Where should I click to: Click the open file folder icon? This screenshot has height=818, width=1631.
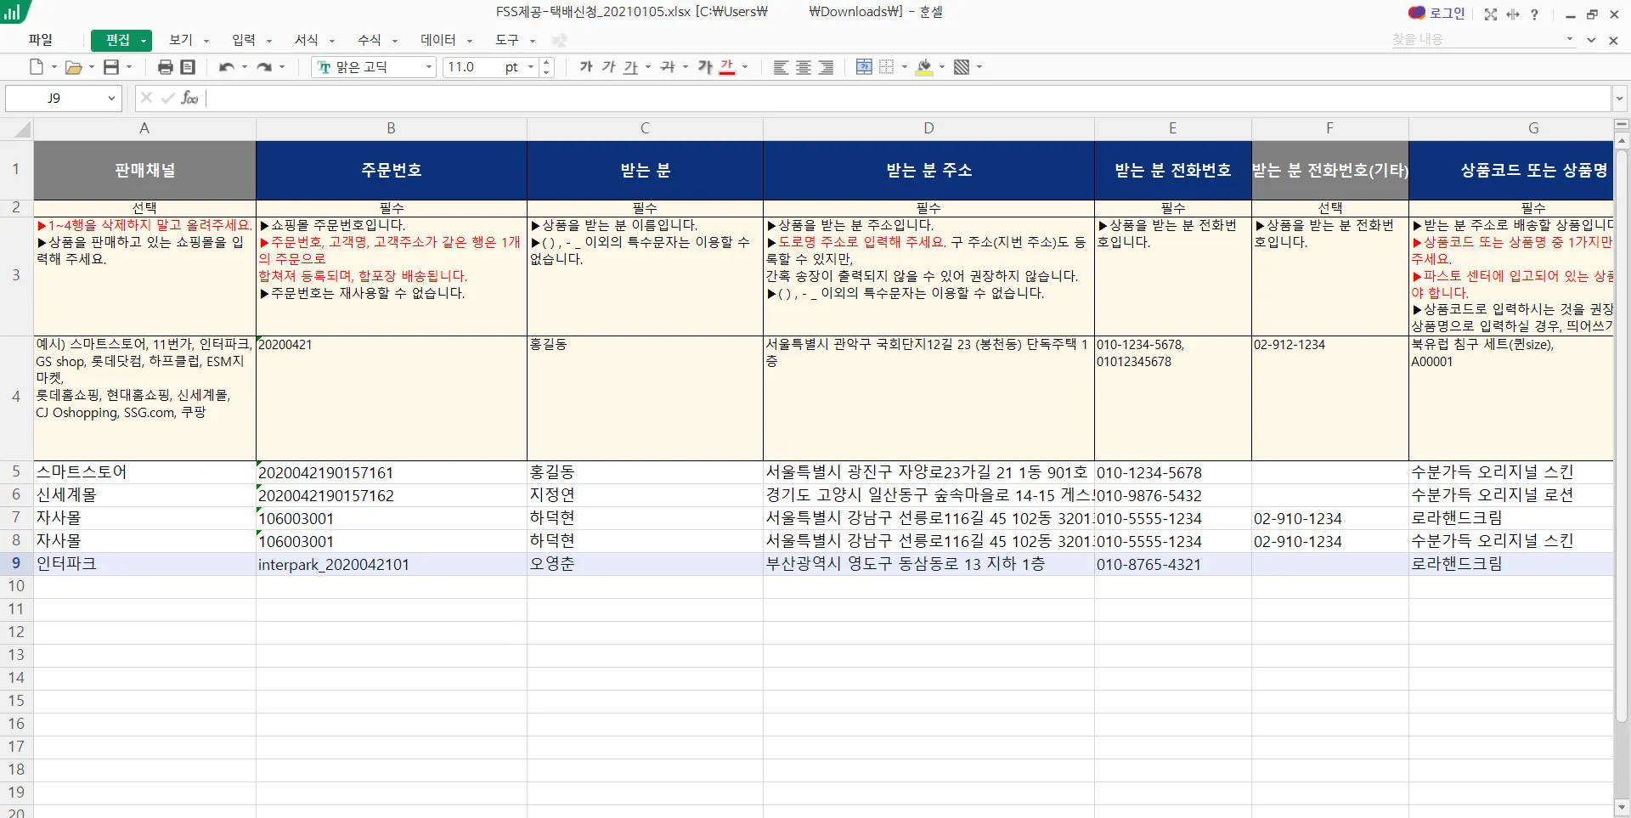click(74, 67)
